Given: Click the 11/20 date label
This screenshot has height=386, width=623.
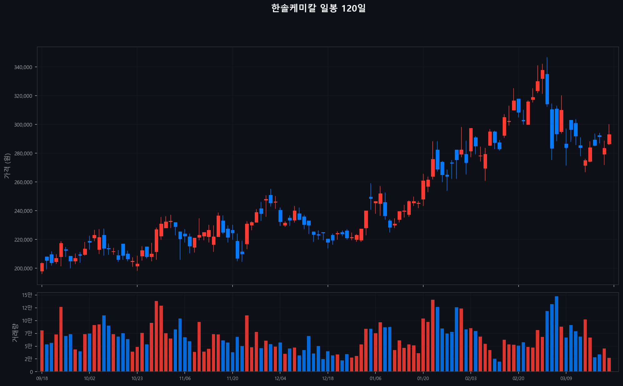Looking at the screenshot, I should [232, 378].
